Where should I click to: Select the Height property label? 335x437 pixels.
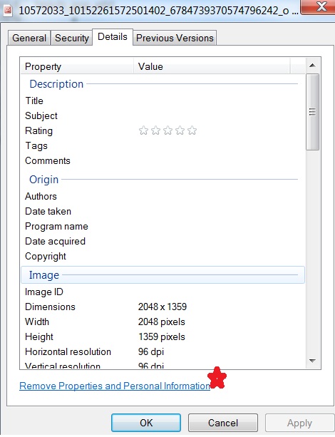point(39,337)
